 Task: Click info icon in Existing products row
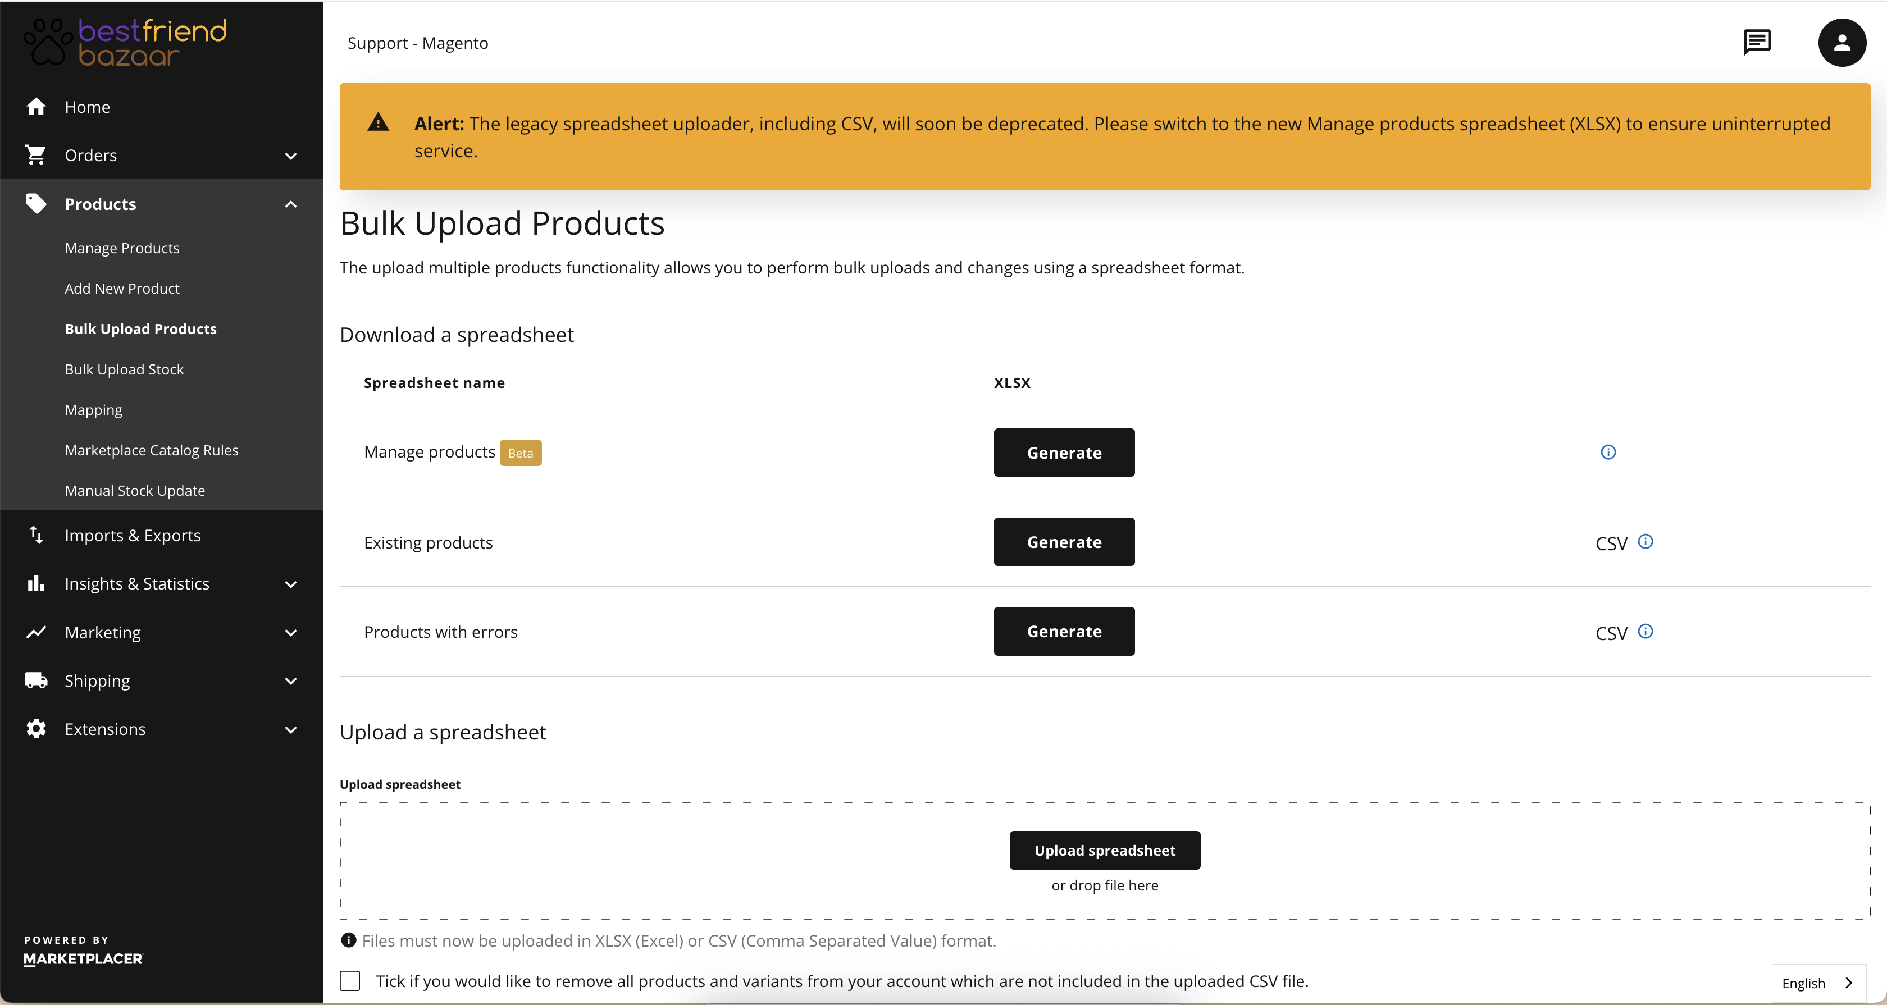pyautogui.click(x=1646, y=541)
